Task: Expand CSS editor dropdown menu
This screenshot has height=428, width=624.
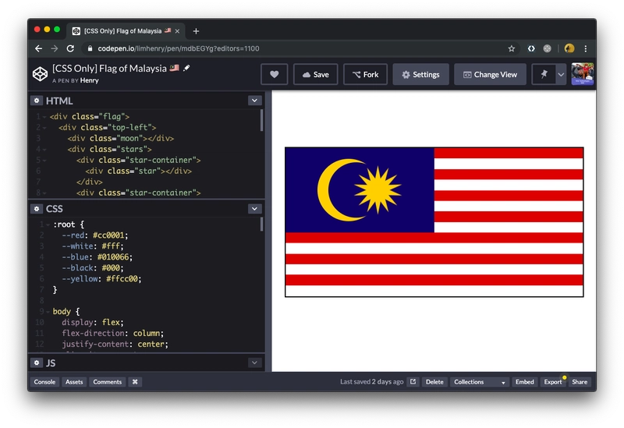Action: [x=255, y=209]
